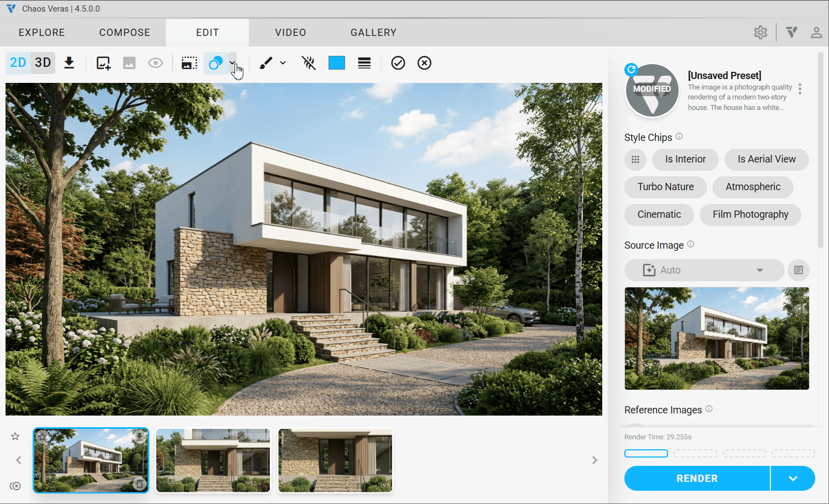Switch to 2D view mode
The image size is (829, 504).
coord(18,62)
